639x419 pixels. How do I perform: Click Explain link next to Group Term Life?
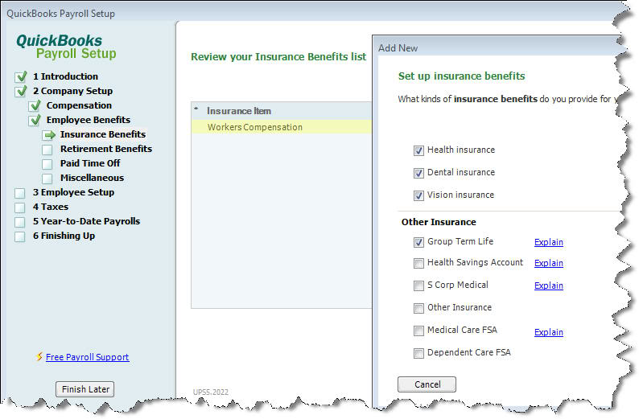click(x=548, y=242)
